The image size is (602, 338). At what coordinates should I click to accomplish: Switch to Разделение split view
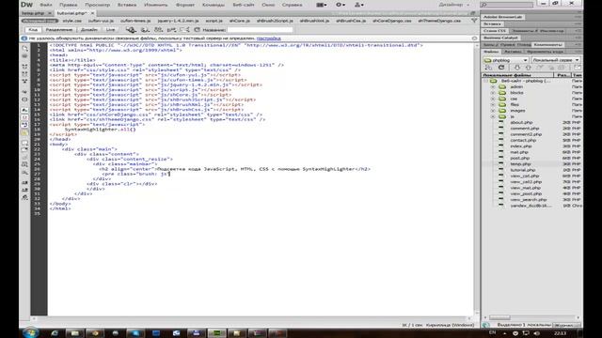pyautogui.click(x=58, y=29)
